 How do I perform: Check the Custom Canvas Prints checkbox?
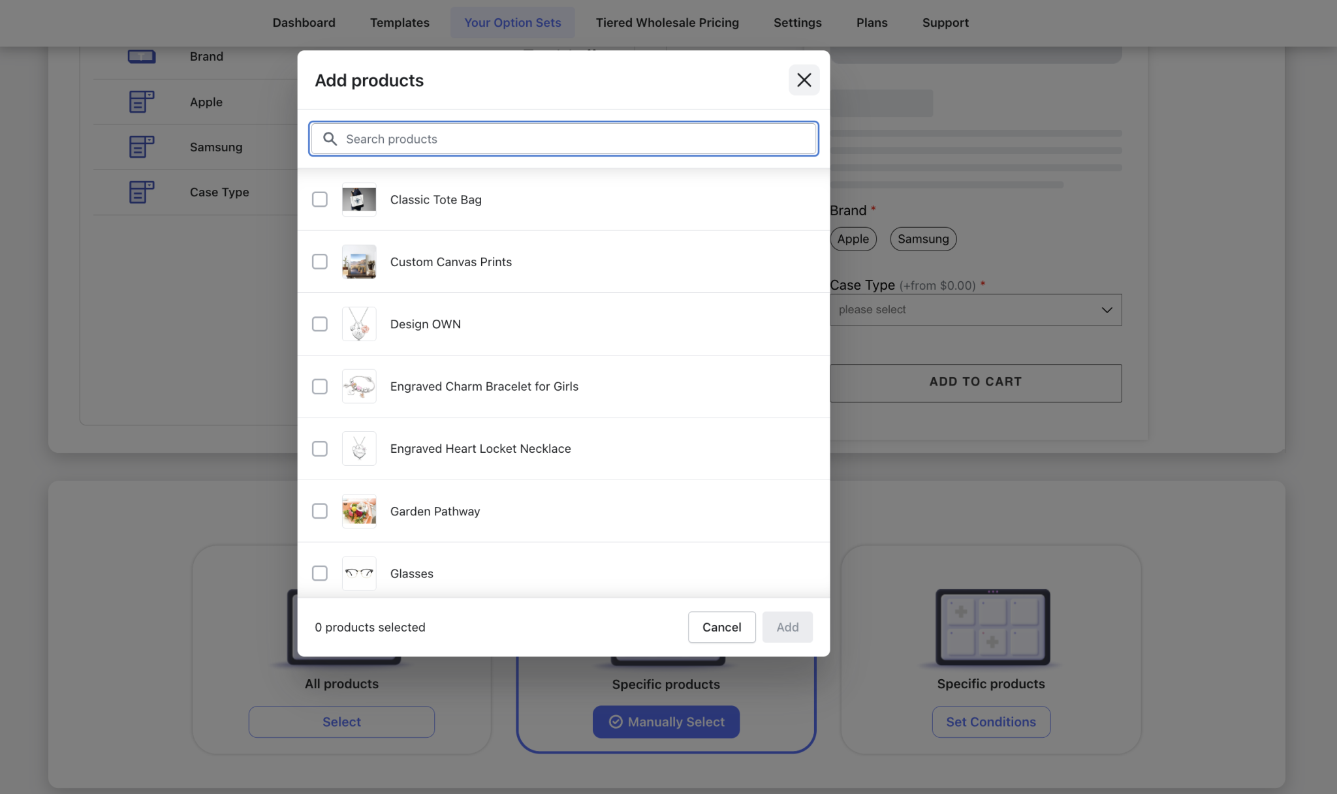click(320, 261)
